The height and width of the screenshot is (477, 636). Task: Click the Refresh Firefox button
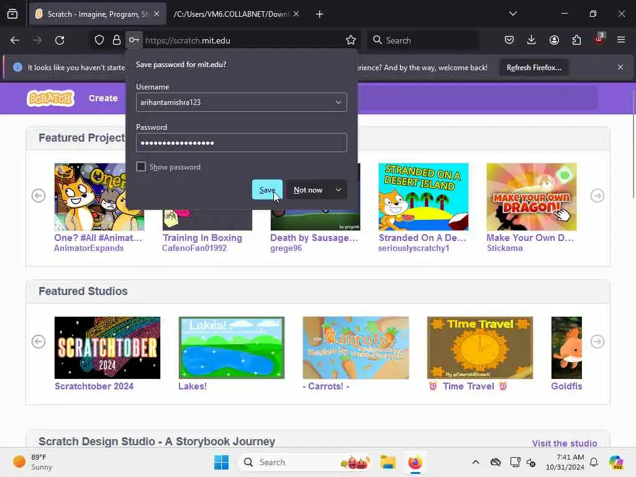point(534,68)
